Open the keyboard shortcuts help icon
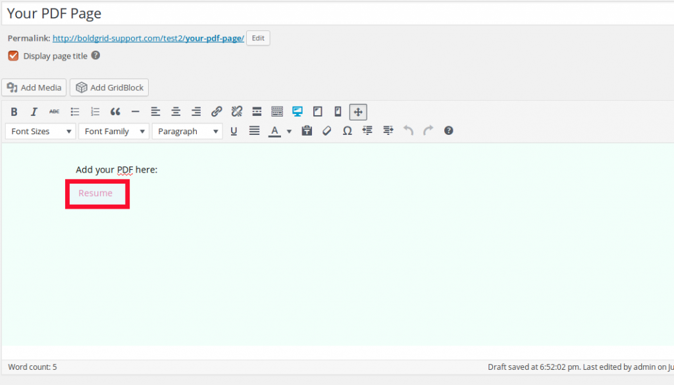Viewport: 674px width, 385px height. (448, 131)
